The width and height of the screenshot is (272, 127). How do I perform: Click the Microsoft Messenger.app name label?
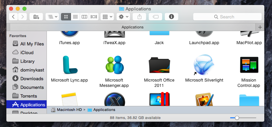point(114,83)
